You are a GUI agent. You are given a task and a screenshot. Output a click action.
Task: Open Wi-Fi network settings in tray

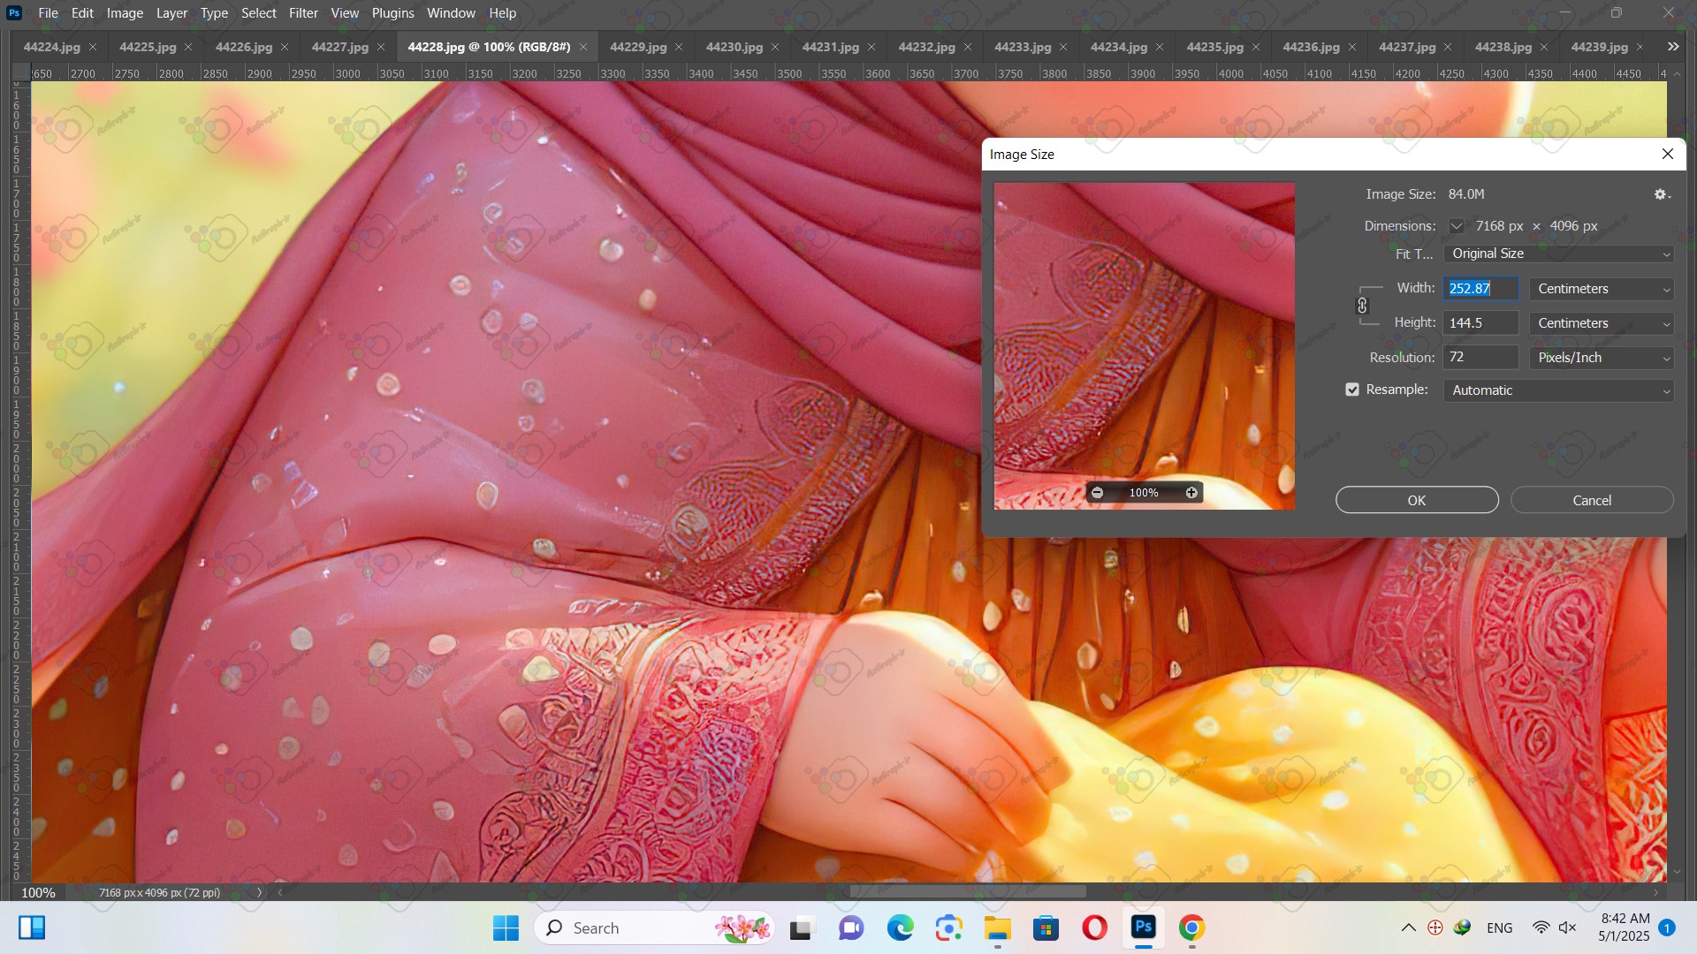point(1541,927)
